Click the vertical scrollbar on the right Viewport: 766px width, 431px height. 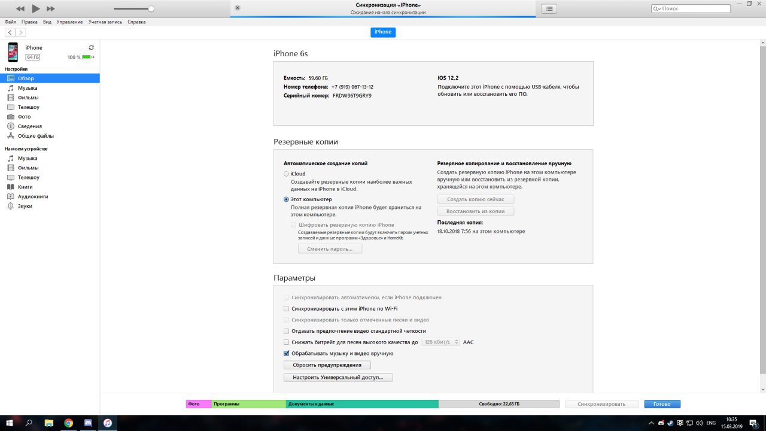(x=762, y=210)
